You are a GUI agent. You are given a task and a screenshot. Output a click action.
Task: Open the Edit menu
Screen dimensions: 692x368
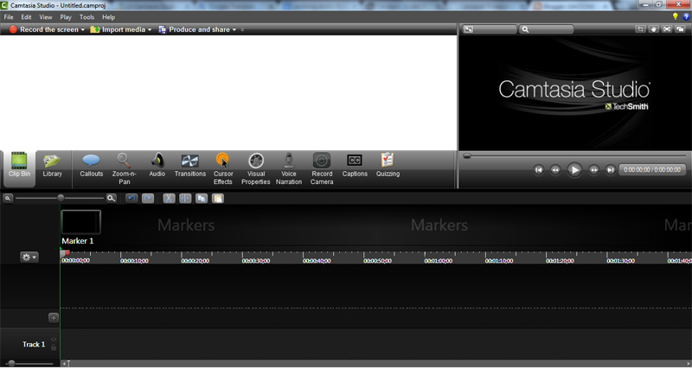26,17
